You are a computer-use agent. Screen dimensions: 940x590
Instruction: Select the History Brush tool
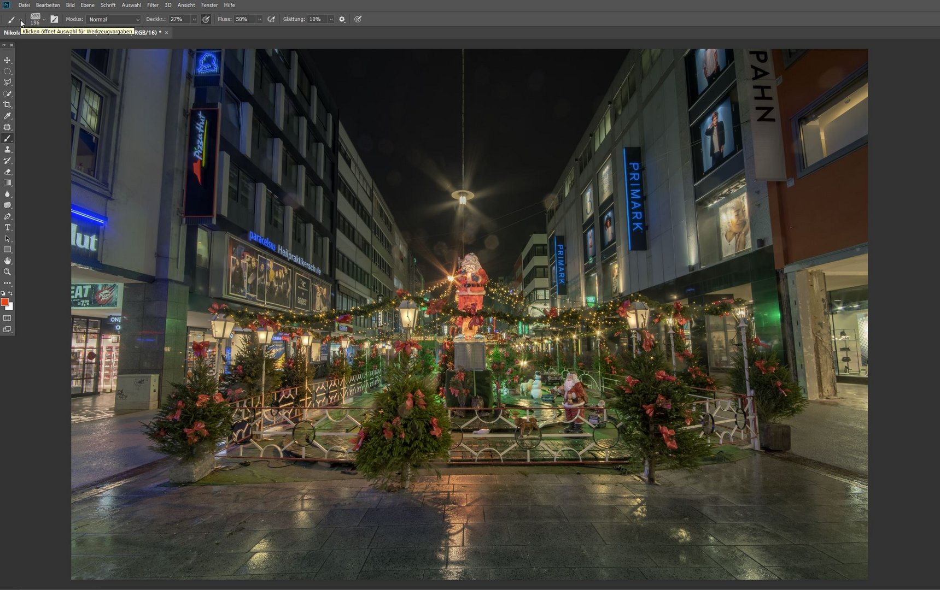[7, 161]
